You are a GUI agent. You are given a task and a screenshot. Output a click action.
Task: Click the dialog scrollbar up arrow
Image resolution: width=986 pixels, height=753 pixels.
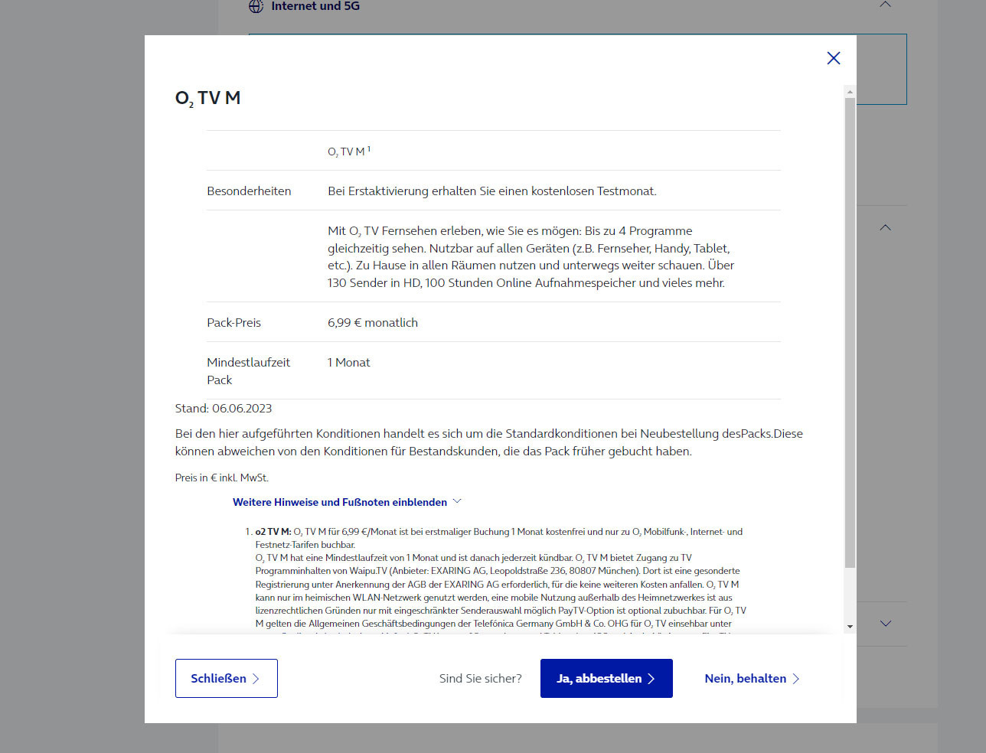point(850,92)
